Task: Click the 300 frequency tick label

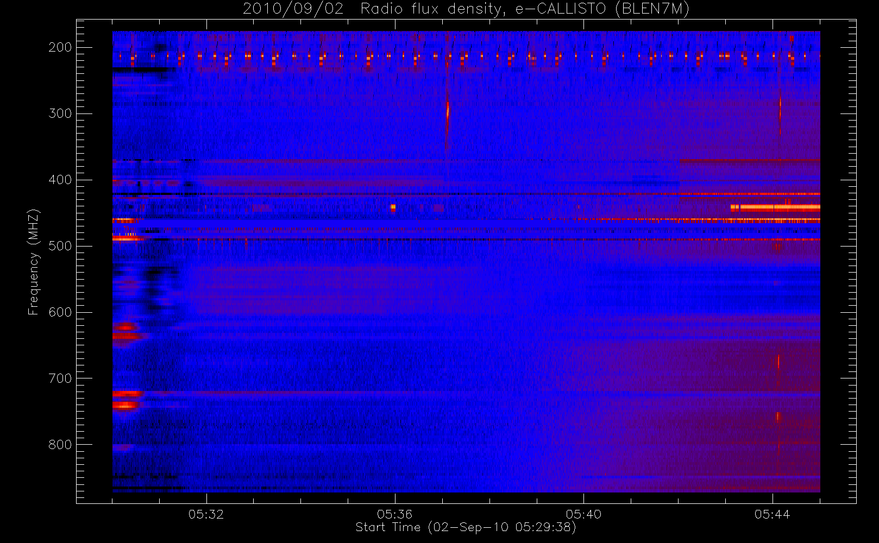Action: [x=60, y=113]
